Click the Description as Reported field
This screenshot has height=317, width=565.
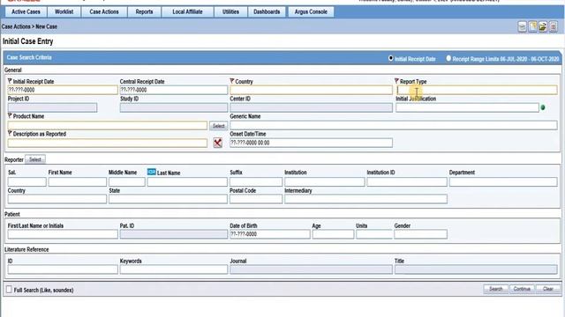pos(108,143)
